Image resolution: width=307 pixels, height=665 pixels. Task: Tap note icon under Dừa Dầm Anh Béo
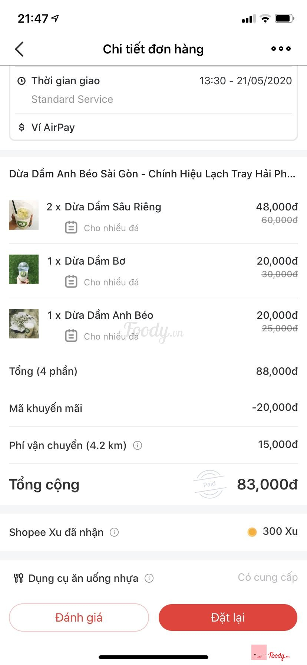point(71,336)
